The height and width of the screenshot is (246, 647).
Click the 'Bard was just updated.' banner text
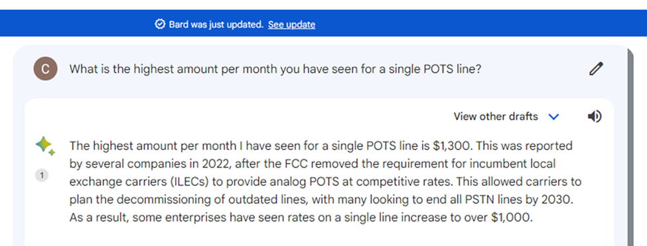pyautogui.click(x=216, y=25)
